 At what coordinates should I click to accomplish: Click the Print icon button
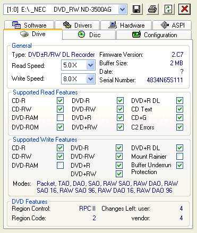click(x=152, y=9)
